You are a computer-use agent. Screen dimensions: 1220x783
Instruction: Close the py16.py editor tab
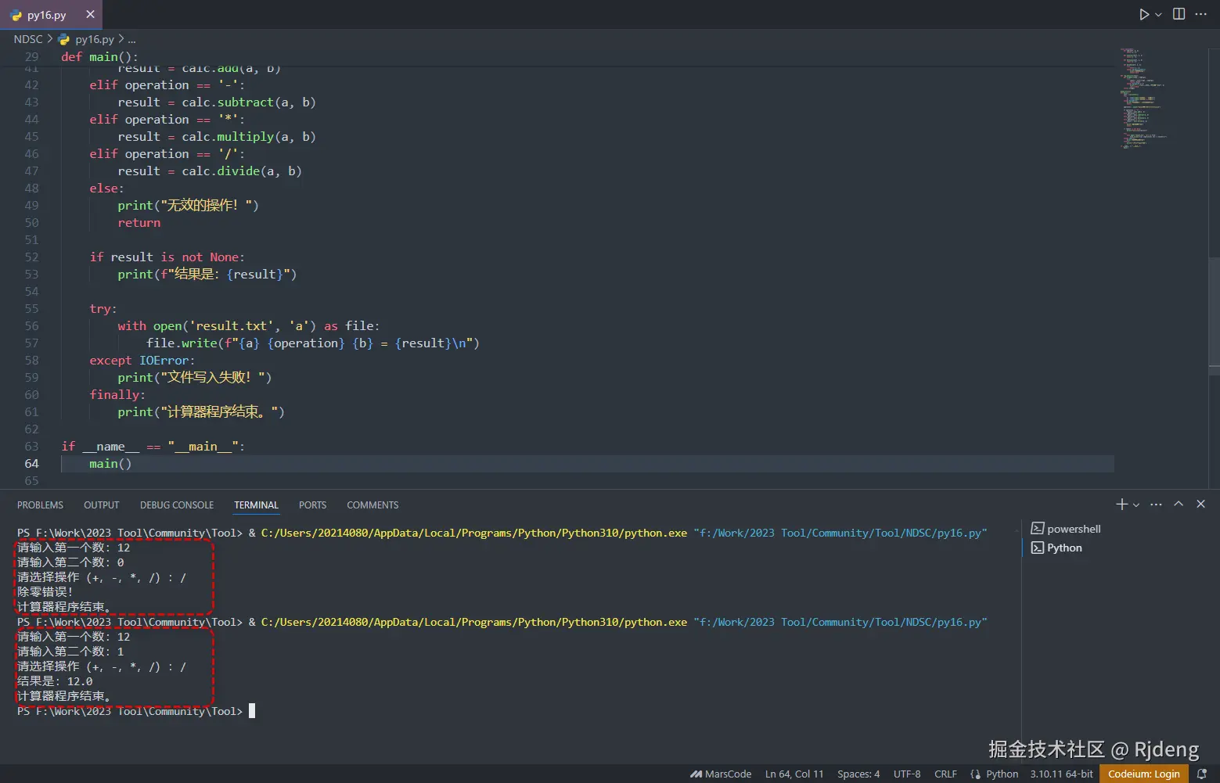tap(90, 14)
